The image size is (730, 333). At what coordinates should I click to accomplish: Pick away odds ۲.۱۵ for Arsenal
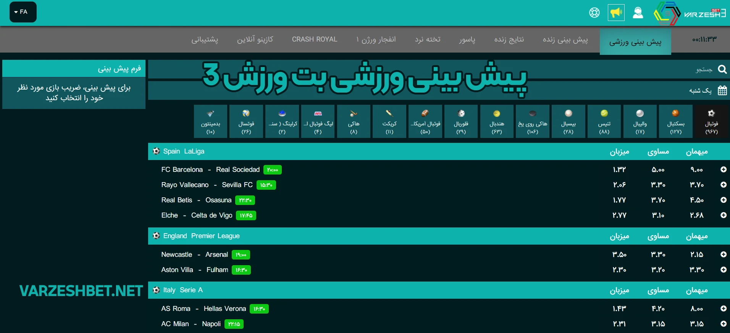[697, 255]
